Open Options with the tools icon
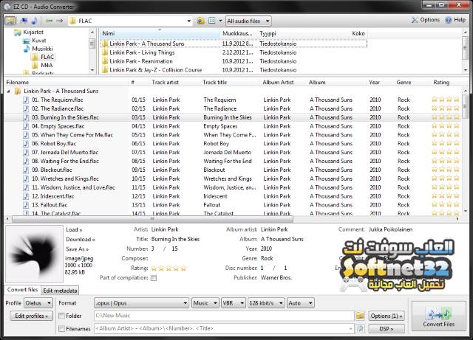 (415, 20)
